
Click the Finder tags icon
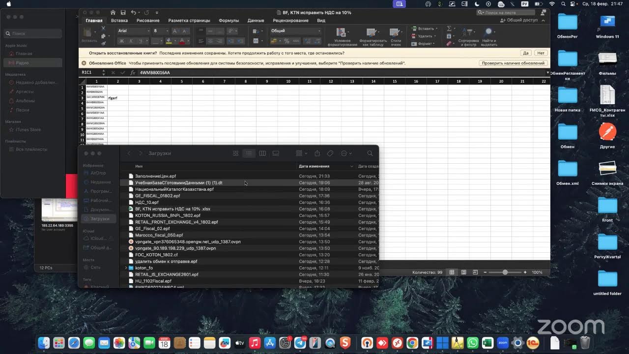330,153
